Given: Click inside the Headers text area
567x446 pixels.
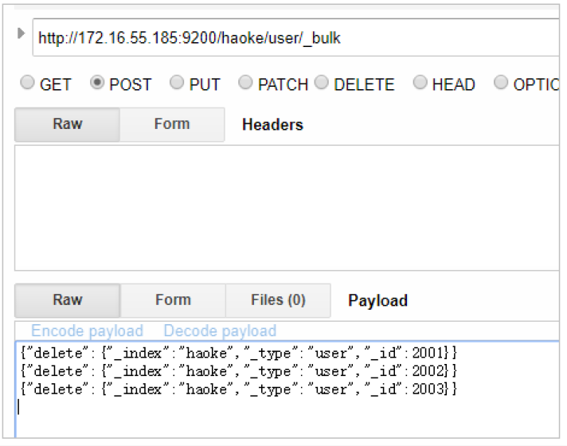Looking at the screenshot, I should (287, 209).
